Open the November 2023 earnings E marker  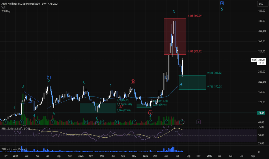coord(5,122)
